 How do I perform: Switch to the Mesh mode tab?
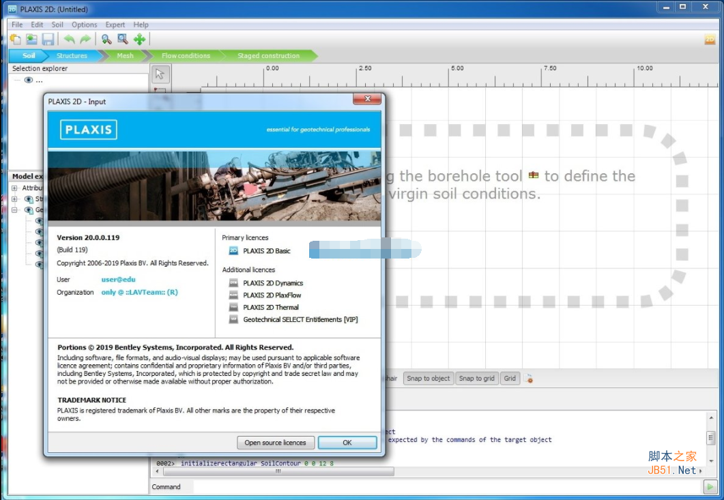tap(125, 55)
